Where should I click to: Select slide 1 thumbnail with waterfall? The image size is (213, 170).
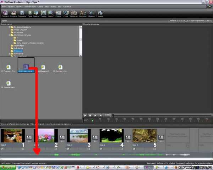point(13,136)
